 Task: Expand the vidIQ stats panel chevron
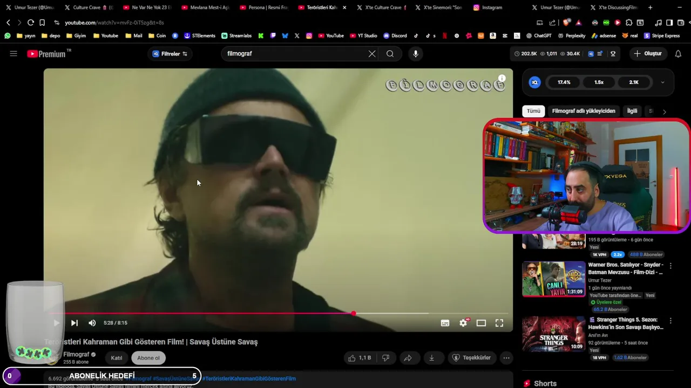[662, 82]
